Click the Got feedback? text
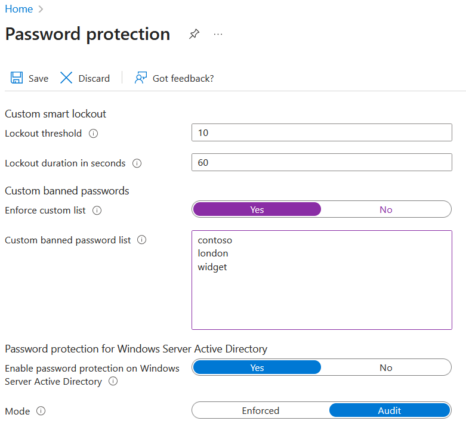 coord(183,78)
